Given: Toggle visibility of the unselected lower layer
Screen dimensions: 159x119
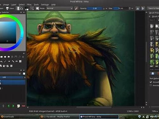Looking at the screenshot, I should coord(0,88).
